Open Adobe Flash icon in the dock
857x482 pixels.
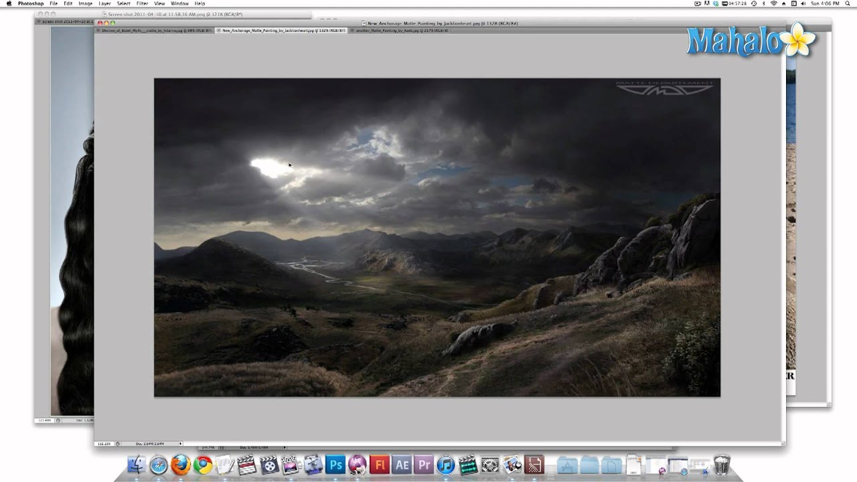(380, 465)
